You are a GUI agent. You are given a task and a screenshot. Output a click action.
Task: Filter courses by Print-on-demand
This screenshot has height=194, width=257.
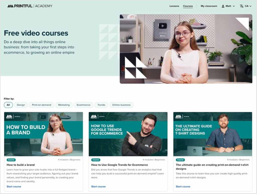[41, 105]
